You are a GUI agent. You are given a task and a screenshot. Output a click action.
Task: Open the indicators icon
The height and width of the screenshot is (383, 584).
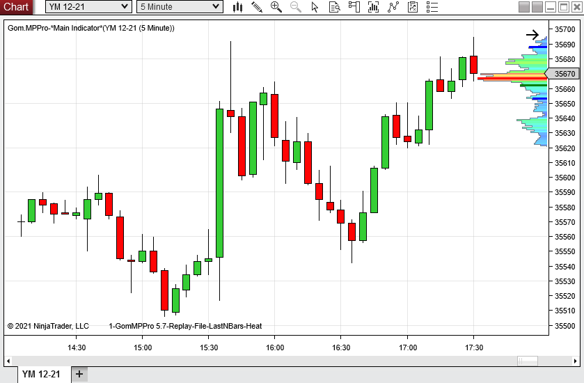pos(393,7)
